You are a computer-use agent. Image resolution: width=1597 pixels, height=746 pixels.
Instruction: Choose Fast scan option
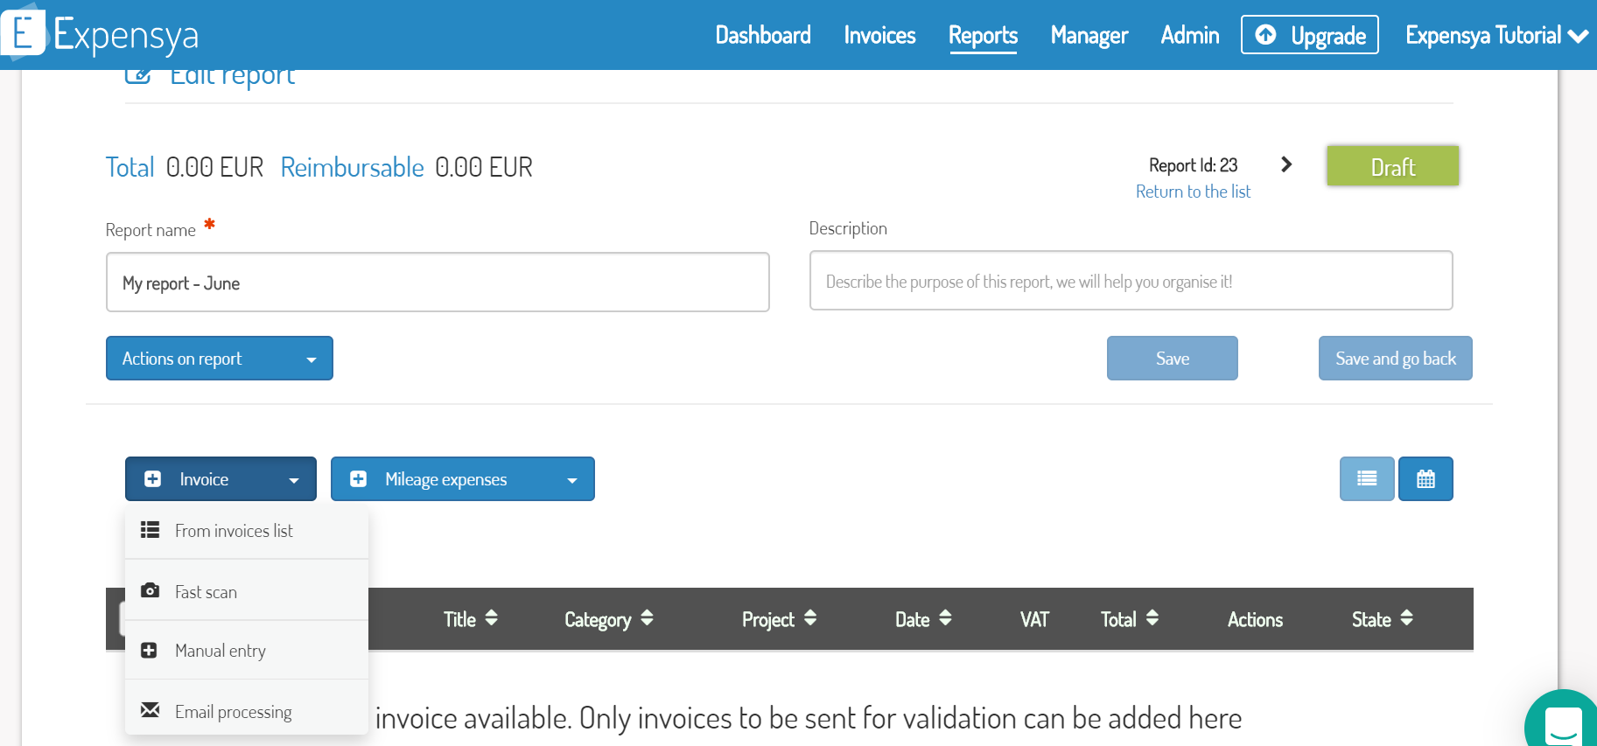pos(247,591)
